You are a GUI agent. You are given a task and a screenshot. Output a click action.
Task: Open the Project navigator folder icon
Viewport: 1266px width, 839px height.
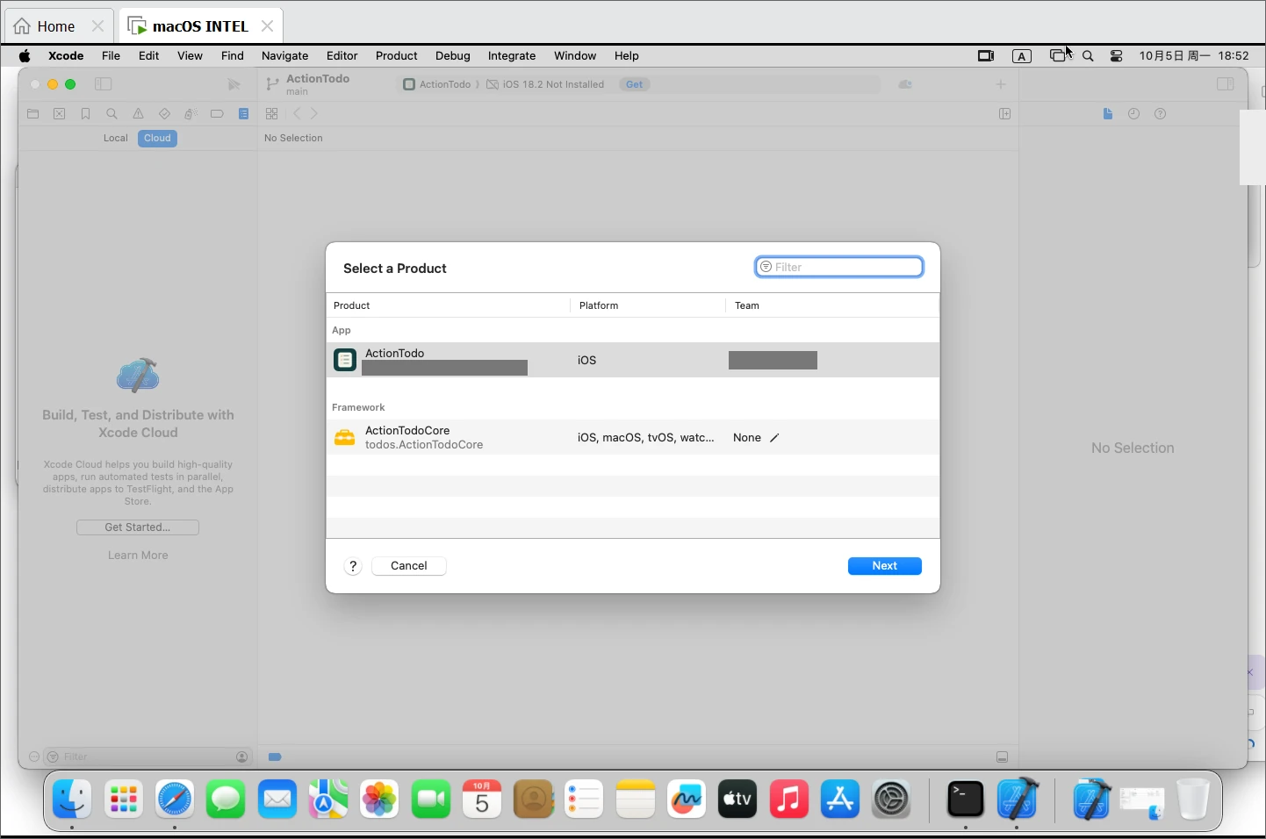point(33,114)
